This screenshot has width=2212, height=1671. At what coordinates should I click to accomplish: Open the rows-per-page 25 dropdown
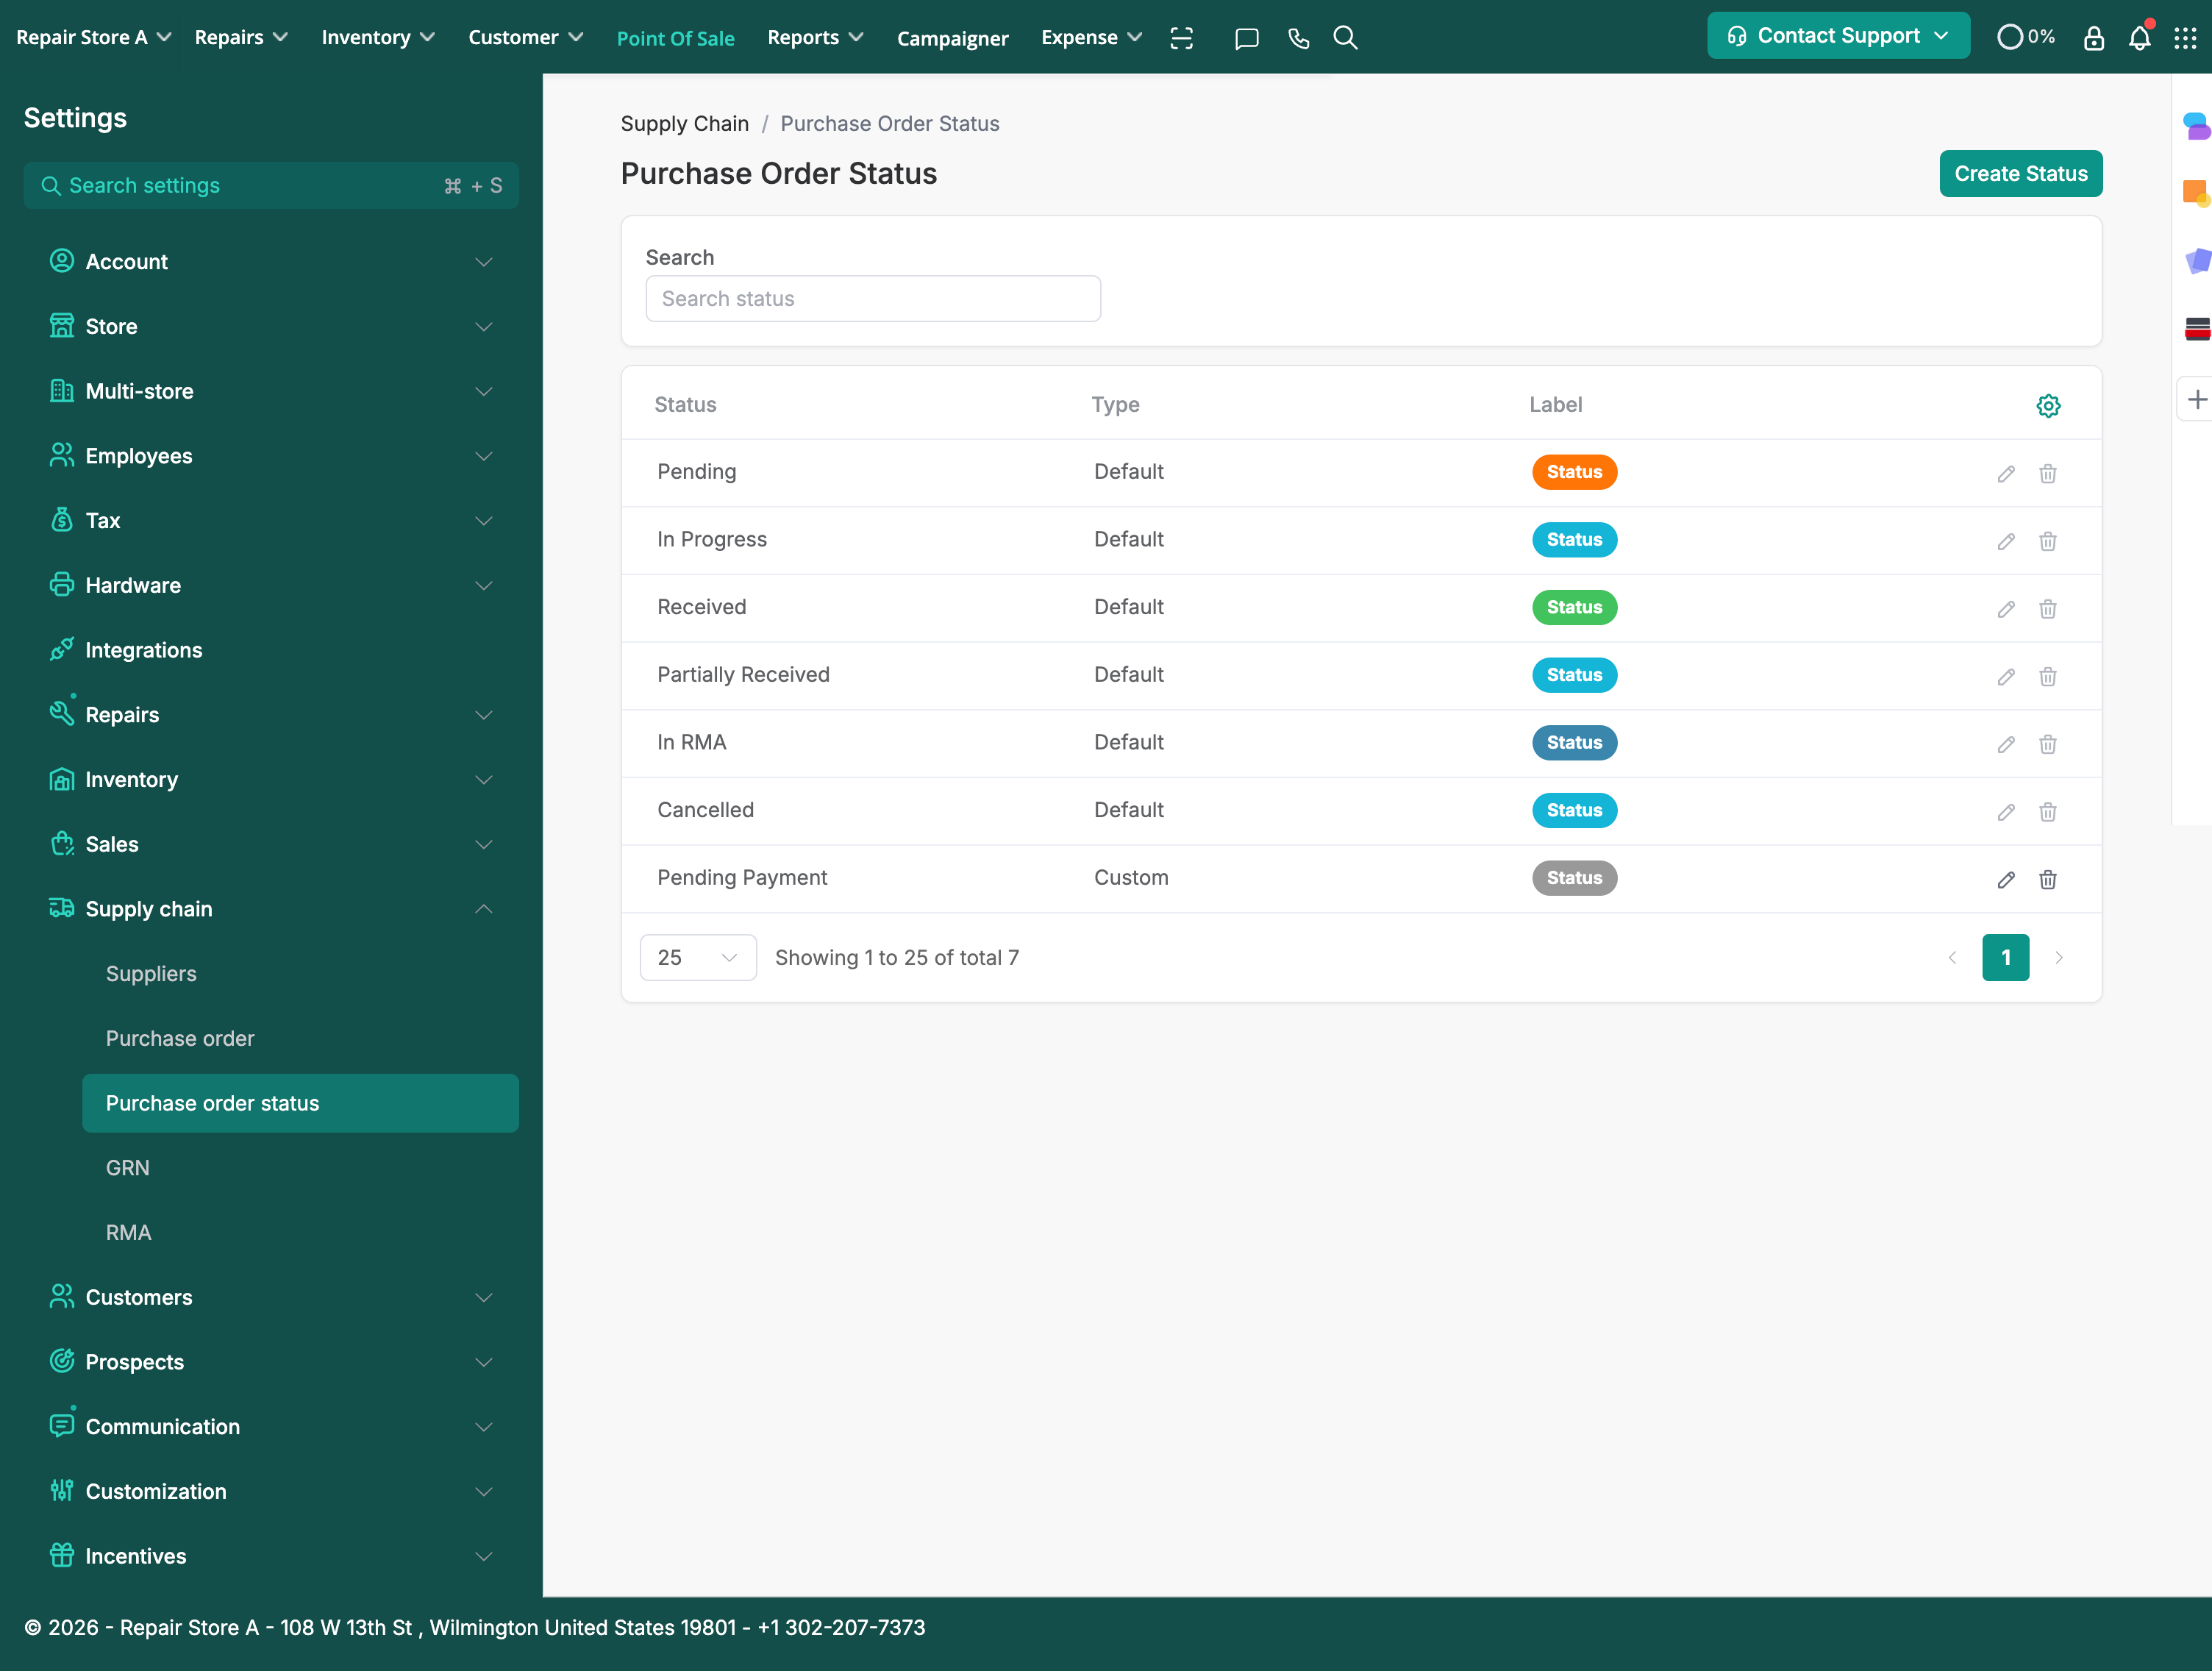[697, 957]
